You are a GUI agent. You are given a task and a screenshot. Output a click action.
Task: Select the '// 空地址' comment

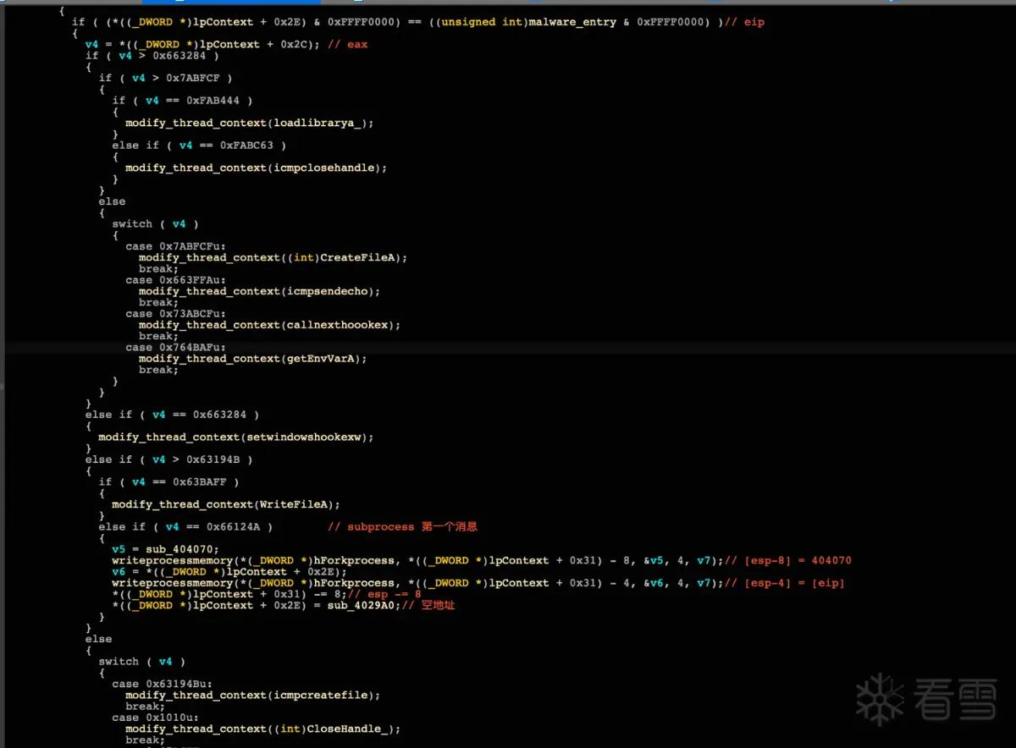tap(428, 605)
